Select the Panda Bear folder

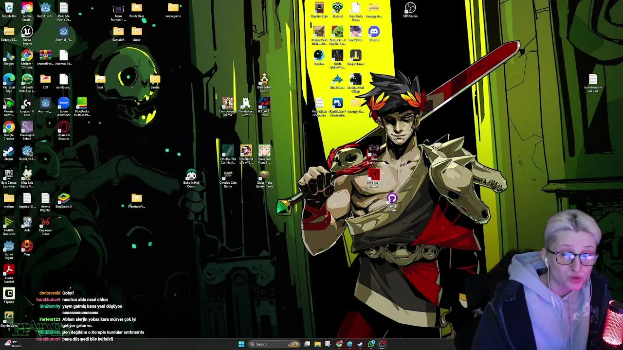[136, 10]
